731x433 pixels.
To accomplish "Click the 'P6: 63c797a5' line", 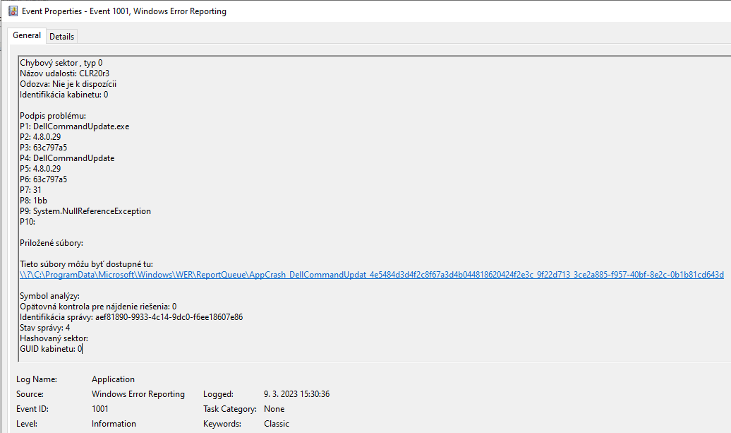I will tap(43, 179).
